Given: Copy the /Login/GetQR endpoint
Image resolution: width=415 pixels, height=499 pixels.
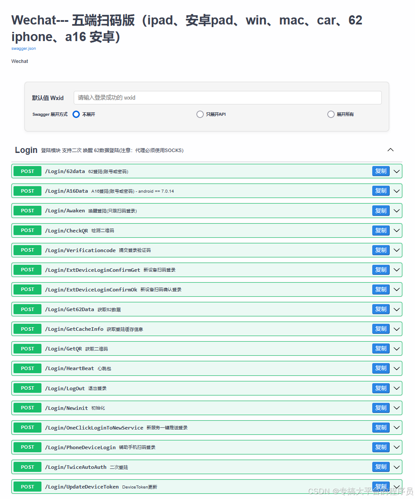Looking at the screenshot, I should (x=381, y=349).
